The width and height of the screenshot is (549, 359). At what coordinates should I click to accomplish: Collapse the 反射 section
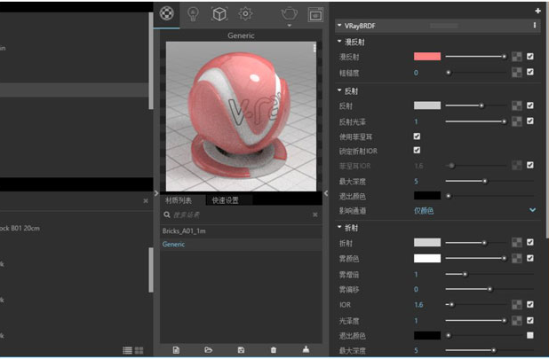click(339, 90)
